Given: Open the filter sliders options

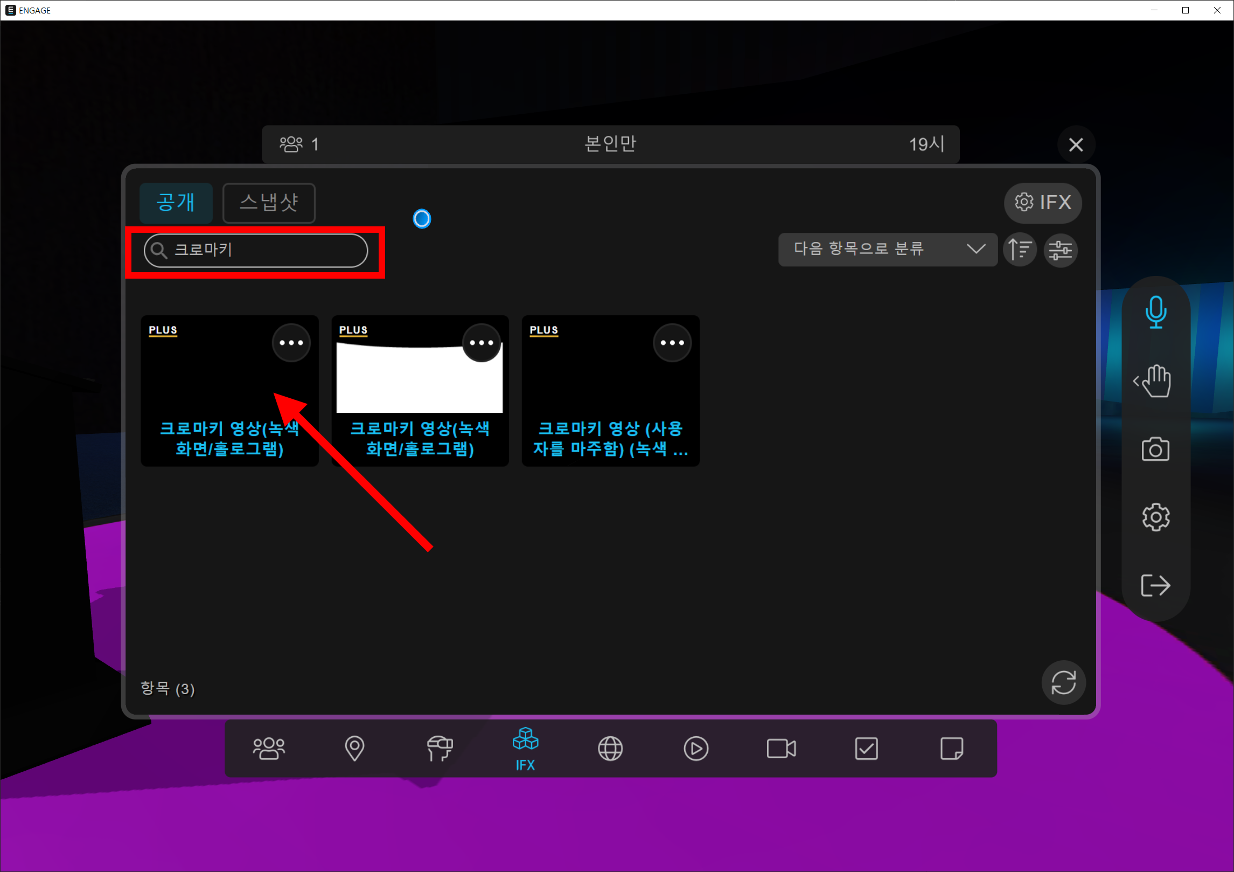Looking at the screenshot, I should pyautogui.click(x=1060, y=250).
